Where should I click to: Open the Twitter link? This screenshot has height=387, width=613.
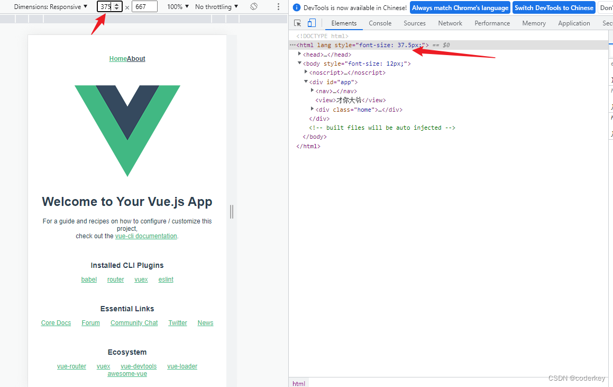(178, 323)
